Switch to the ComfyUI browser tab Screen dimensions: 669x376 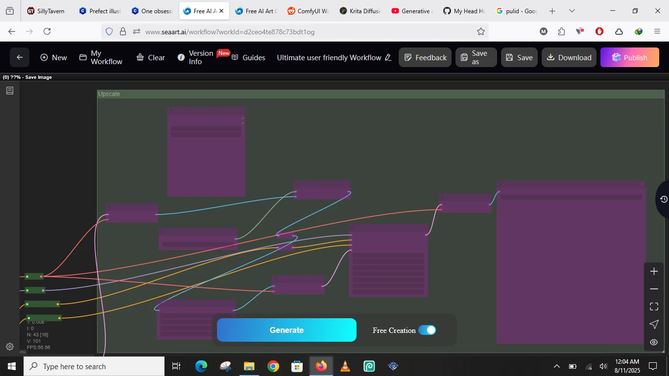pos(308,11)
